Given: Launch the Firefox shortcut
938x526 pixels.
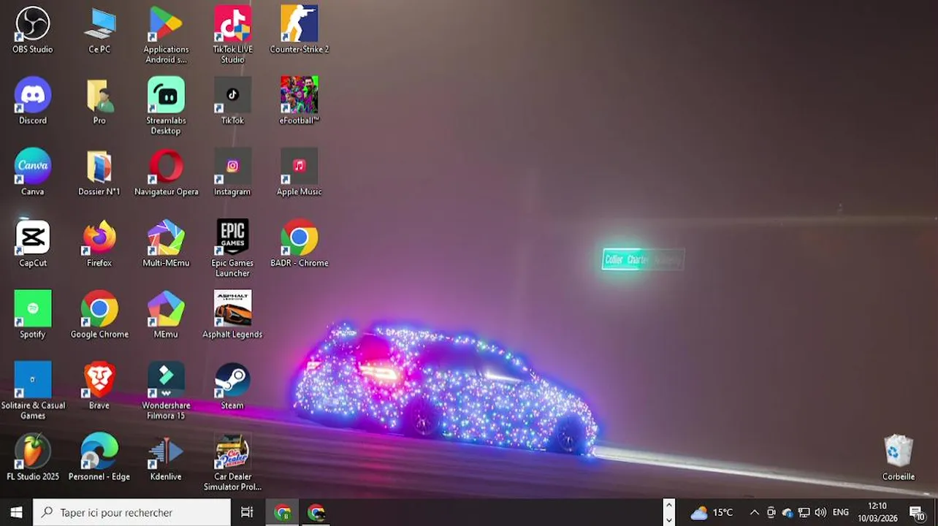Looking at the screenshot, I should pyautogui.click(x=99, y=243).
